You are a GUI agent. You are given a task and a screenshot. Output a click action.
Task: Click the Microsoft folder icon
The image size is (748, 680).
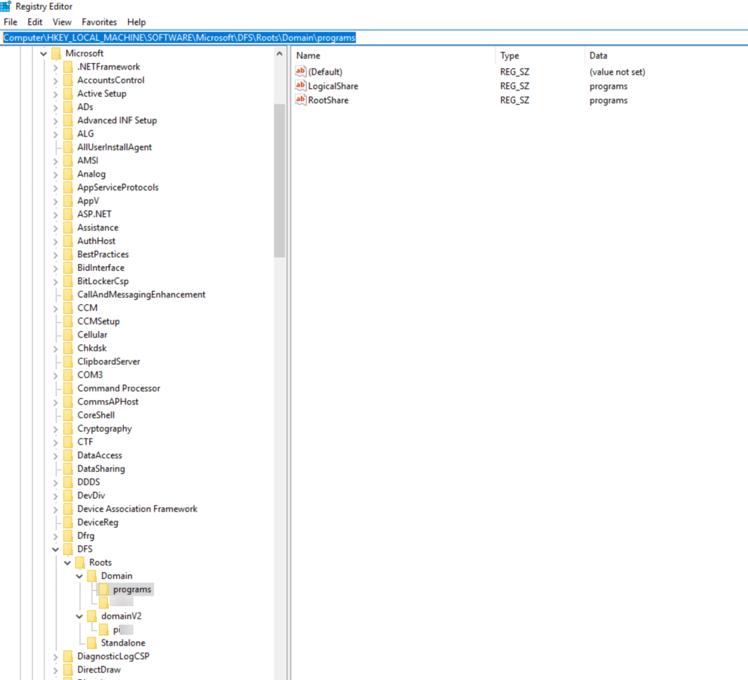click(57, 54)
